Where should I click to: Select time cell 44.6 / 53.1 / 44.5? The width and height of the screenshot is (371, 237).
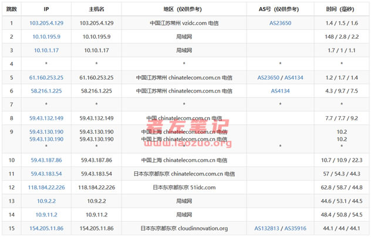click(342, 201)
